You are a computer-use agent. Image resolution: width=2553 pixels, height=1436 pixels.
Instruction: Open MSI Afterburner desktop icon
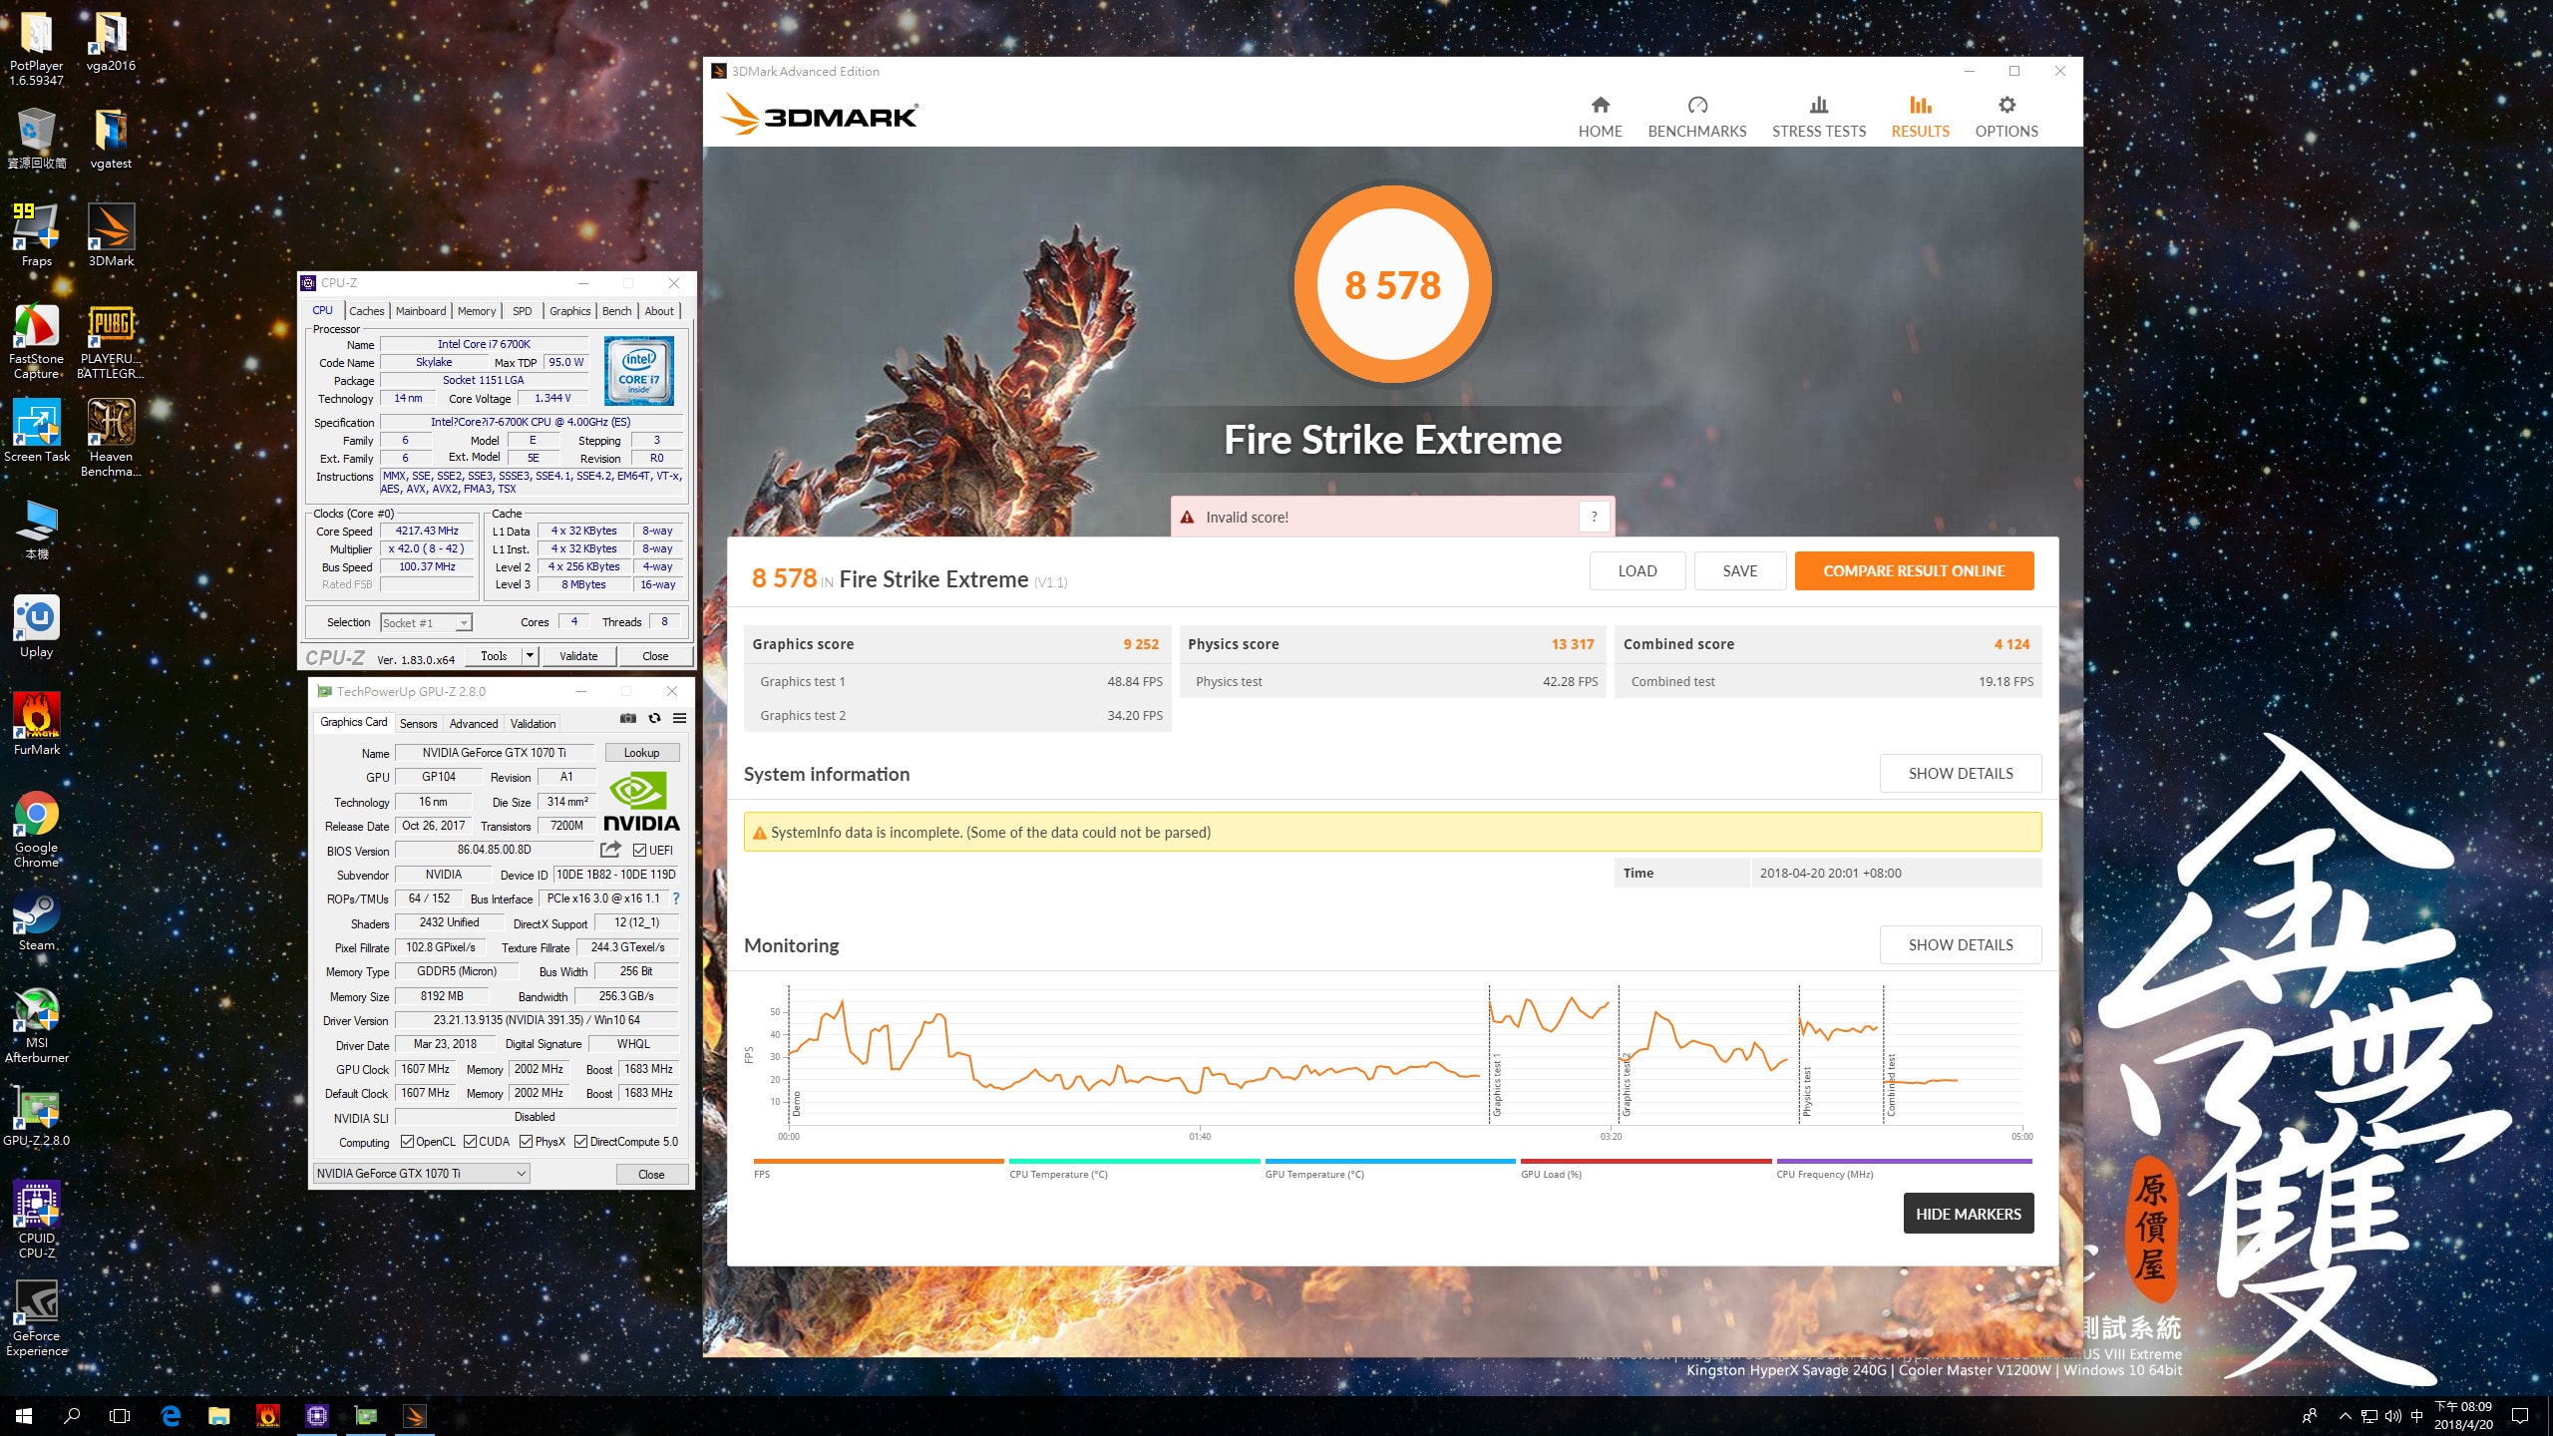[x=37, y=1025]
